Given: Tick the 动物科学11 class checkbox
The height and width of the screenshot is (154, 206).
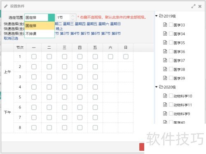Looking at the screenshot, I should (x=171, y=104).
